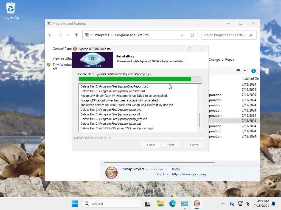The height and width of the screenshot is (210, 281).
Task: Open Control Panel Home link
Action: click(62, 49)
